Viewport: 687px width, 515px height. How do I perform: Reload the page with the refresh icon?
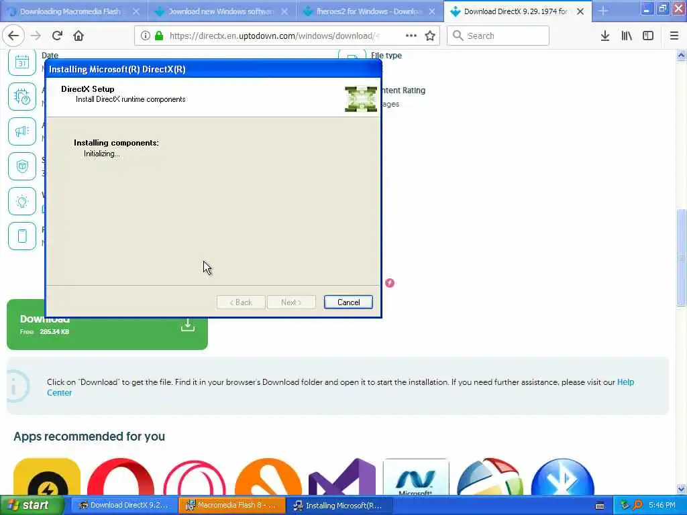pyautogui.click(x=57, y=36)
